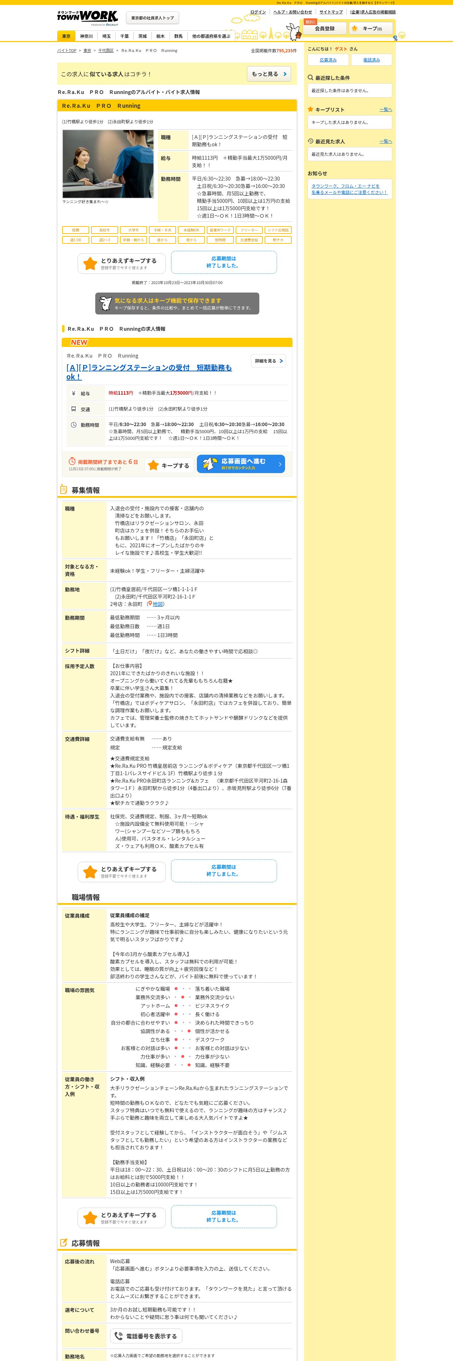Screen dimensions: 453x1361
Task: Click the history clock icon beside 最近見た求人
Action: tap(310, 141)
